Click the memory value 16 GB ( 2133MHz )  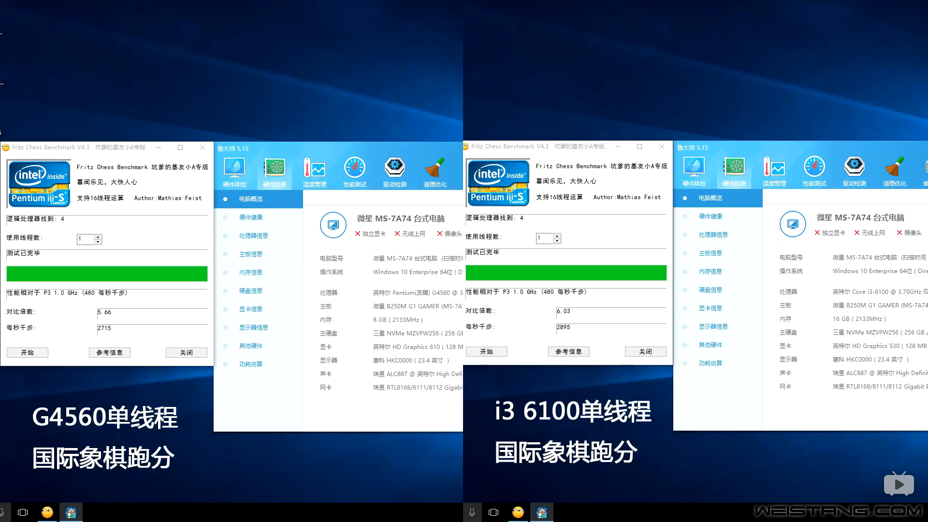tap(859, 319)
